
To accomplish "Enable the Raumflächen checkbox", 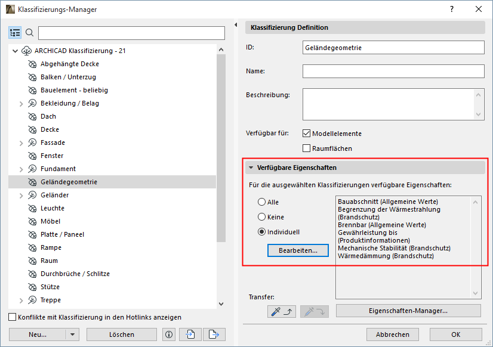I will (x=306, y=148).
